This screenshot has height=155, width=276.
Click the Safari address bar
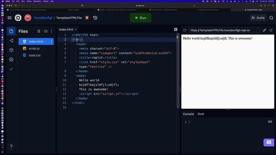(140, 6)
